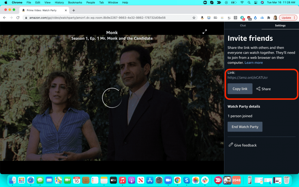Screen dimensions: 299x187
Task: Go back to previous page
Action: pyautogui.click(x=5, y=18)
